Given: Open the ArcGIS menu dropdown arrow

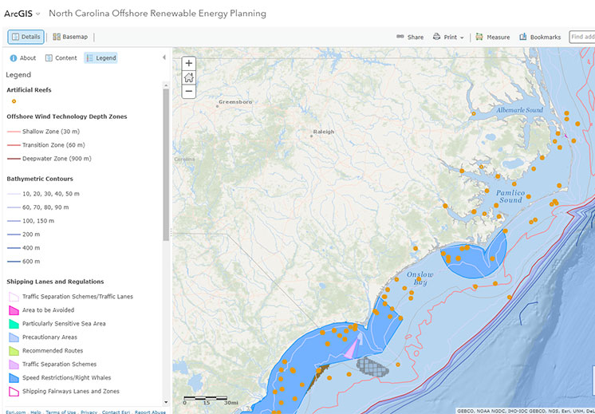Looking at the screenshot, I should 37,14.
